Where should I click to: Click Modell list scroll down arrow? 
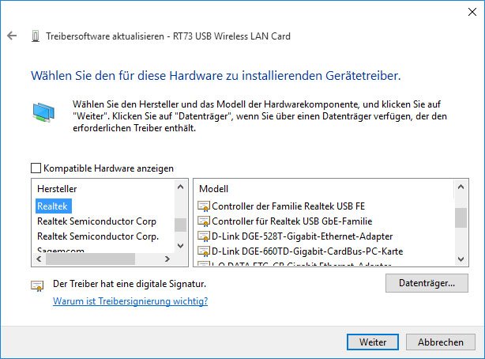click(461, 259)
